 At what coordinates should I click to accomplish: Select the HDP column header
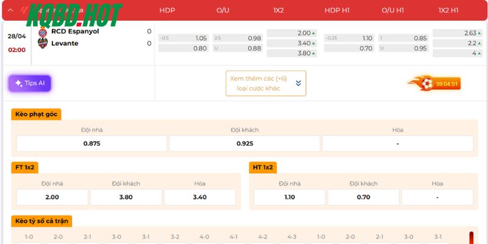(x=167, y=10)
